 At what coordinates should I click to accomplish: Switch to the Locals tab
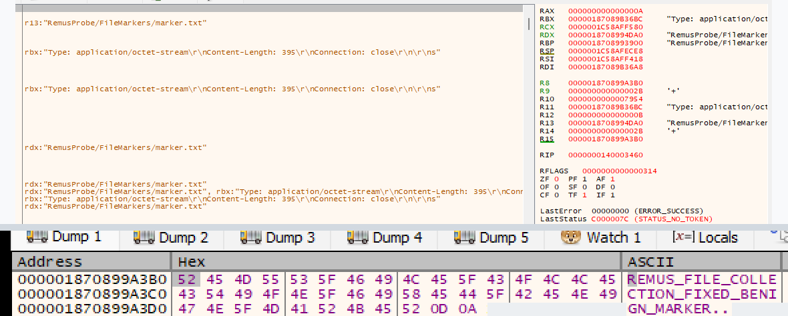[x=705, y=237]
